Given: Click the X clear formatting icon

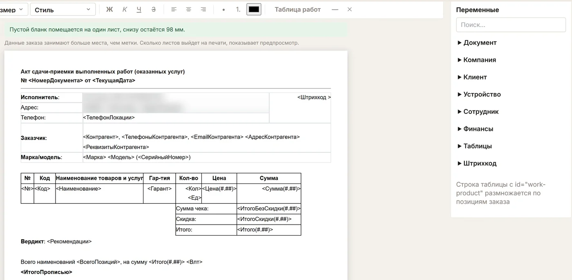Looking at the screenshot, I should (x=350, y=9).
